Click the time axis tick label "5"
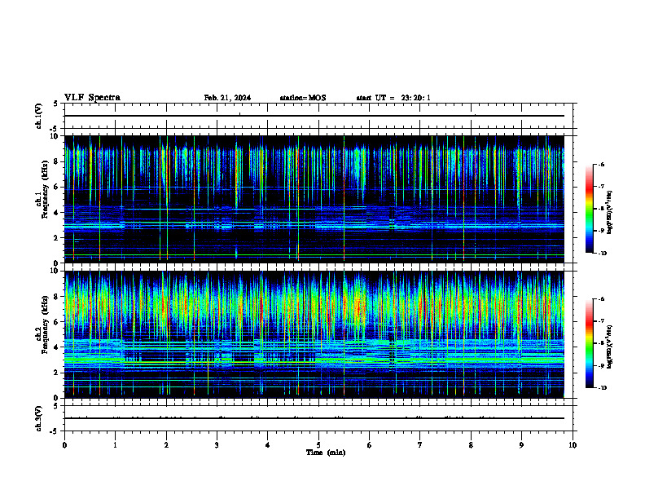645x499 pixels. tap(318, 445)
